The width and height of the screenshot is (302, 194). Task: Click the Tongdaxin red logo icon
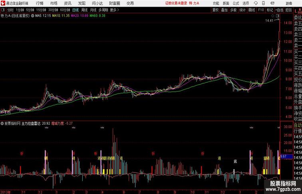[x=3, y=3]
